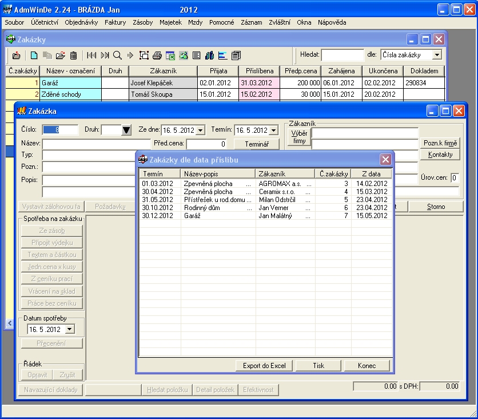
Task: Click the Úrov.cen input field
Action: click(455, 177)
